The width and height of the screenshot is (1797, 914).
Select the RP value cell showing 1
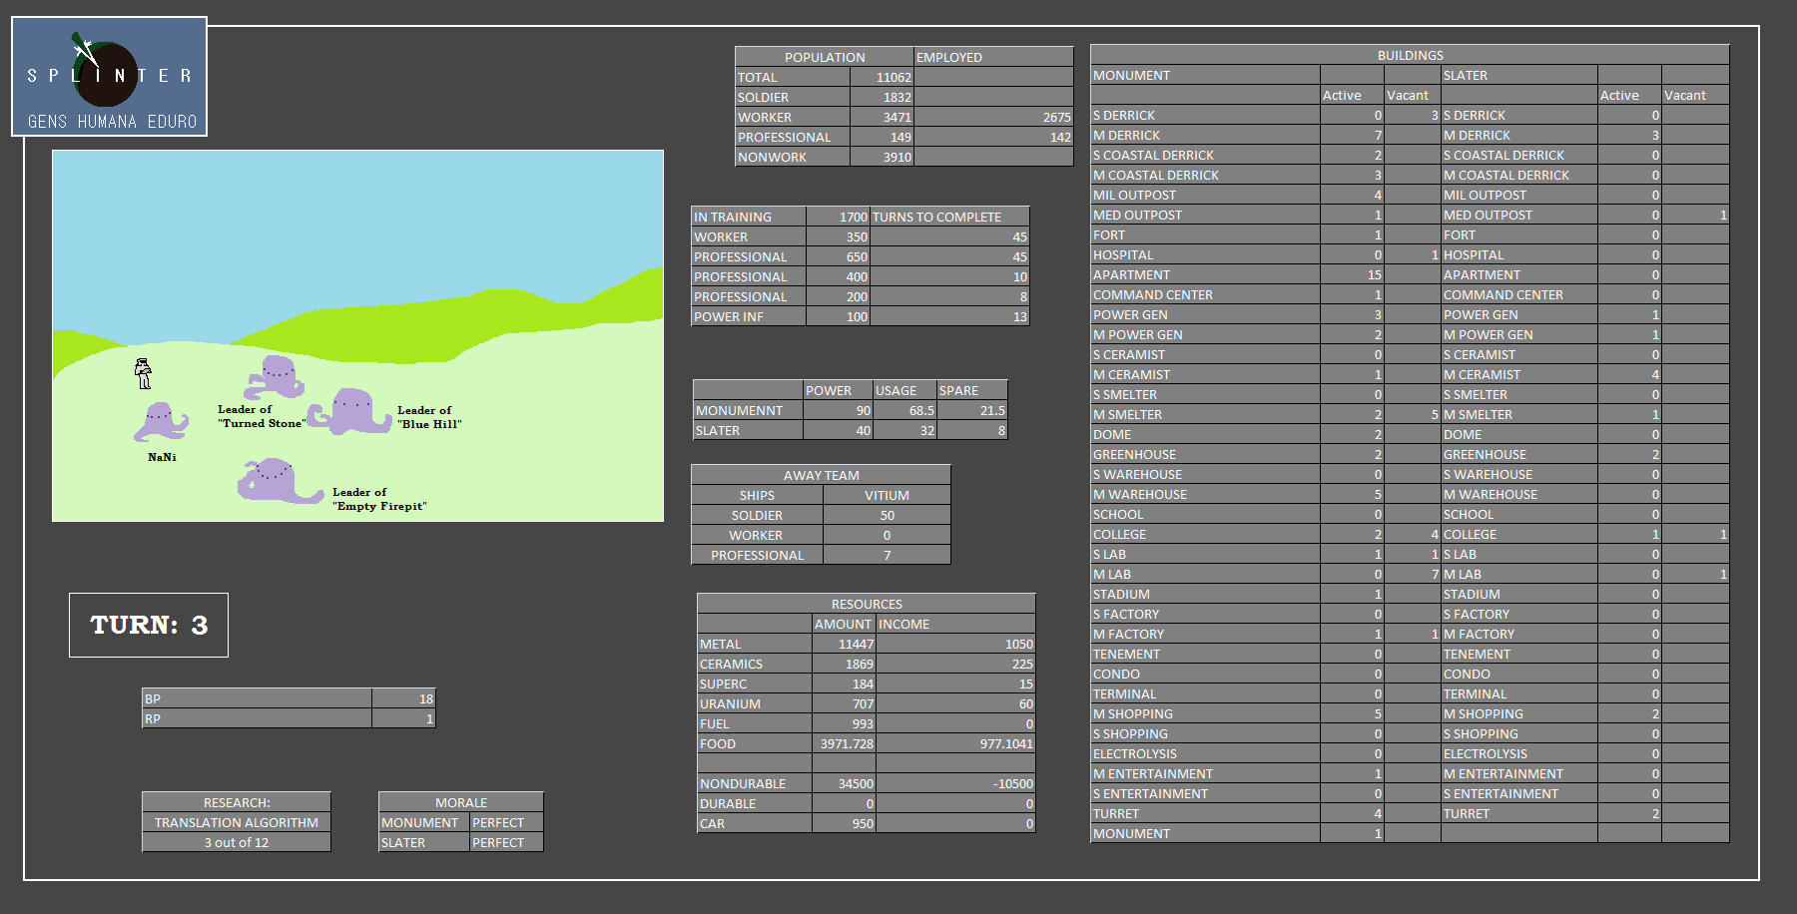click(403, 718)
